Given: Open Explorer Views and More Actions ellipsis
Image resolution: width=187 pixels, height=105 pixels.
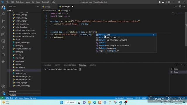Looking at the screenshot, I should (38, 6).
